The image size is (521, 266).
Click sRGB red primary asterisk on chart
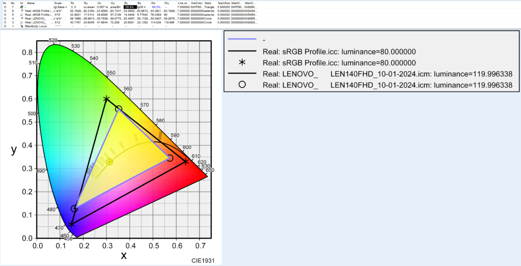point(186,161)
